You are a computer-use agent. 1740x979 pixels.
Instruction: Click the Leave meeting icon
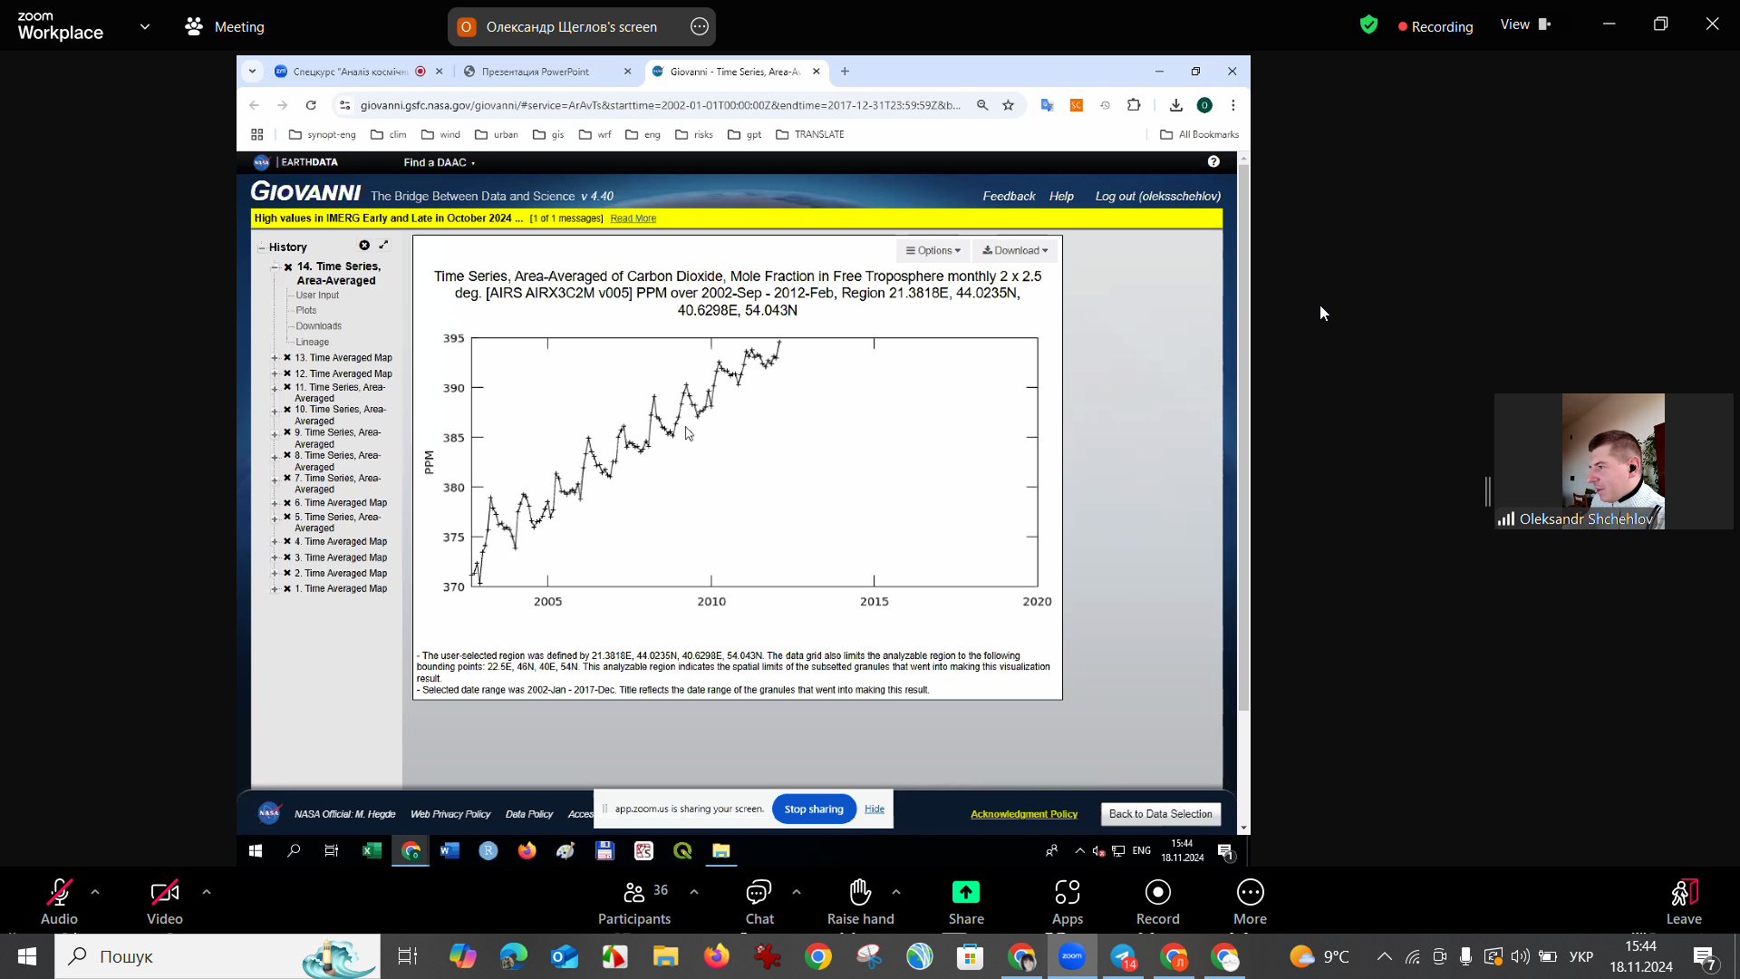coord(1683,893)
